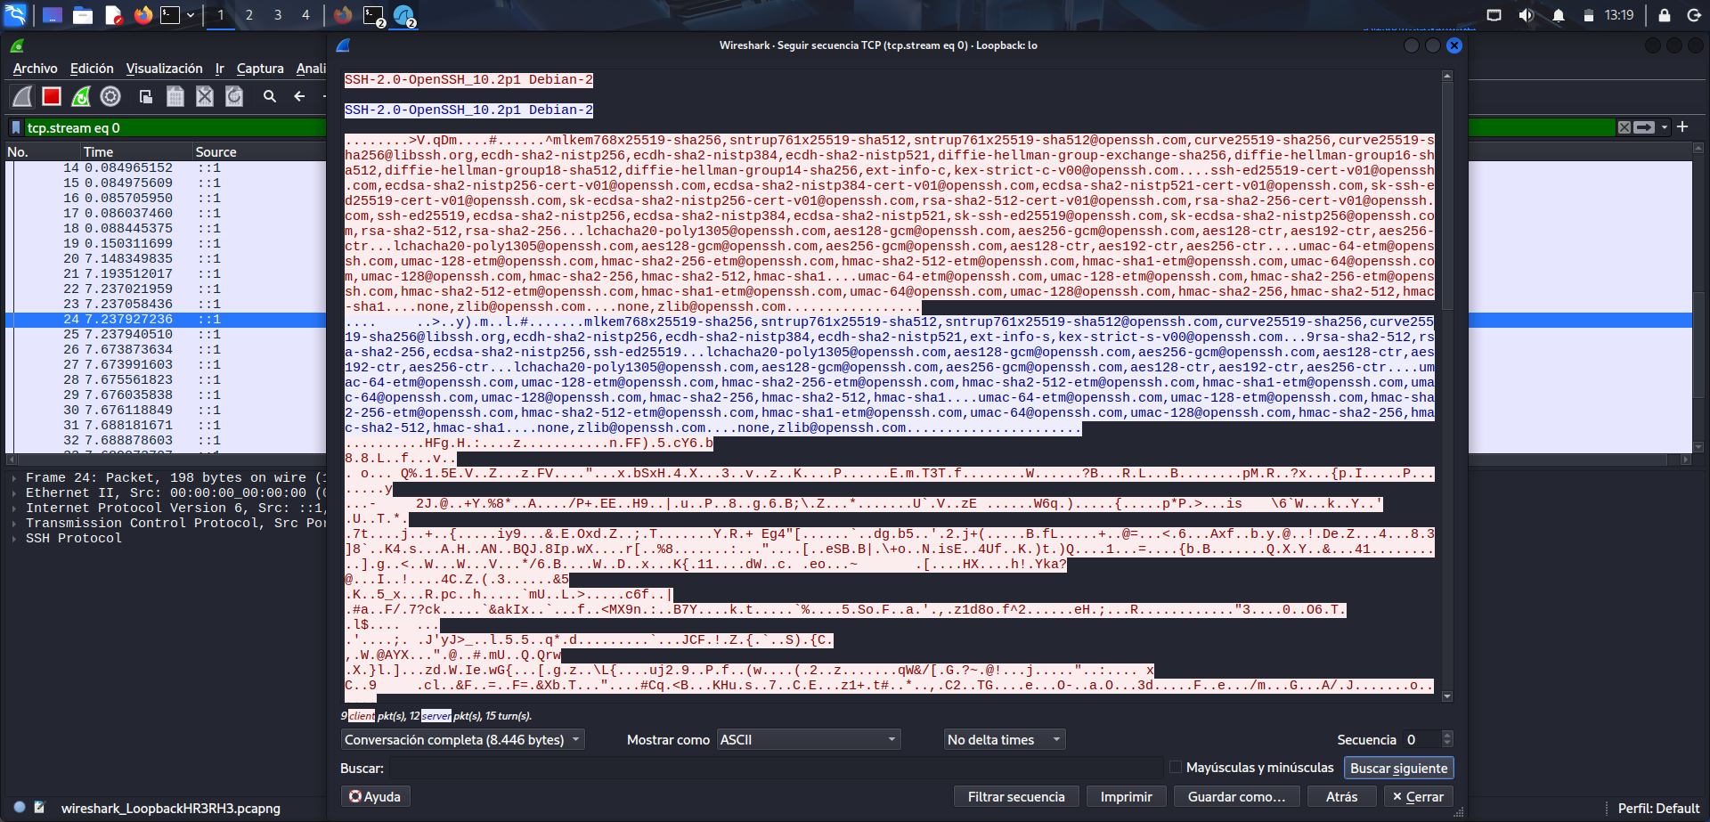Open the Captura menu
Image resolution: width=1710 pixels, height=822 pixels.
[259, 69]
